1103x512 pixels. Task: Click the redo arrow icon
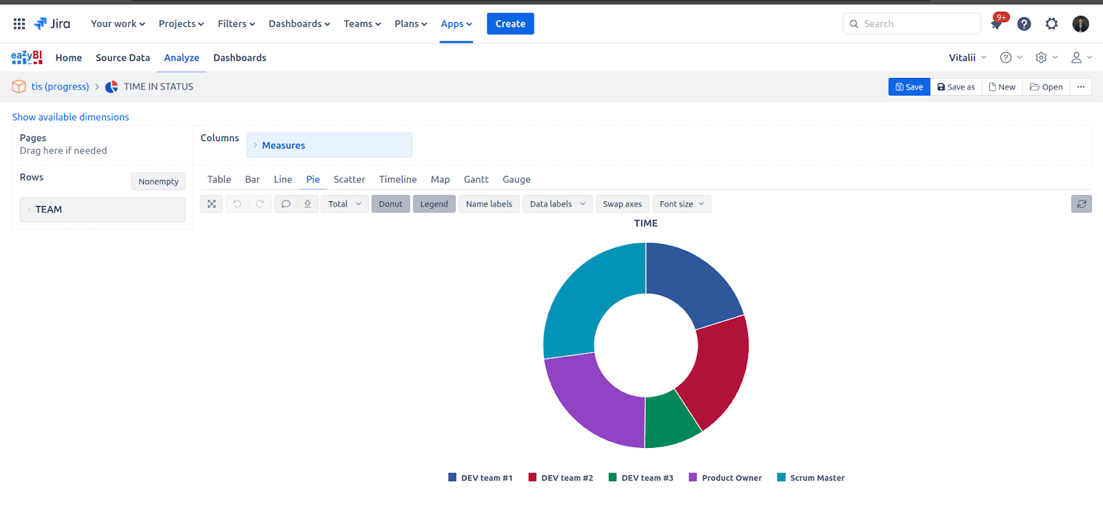pos(260,204)
